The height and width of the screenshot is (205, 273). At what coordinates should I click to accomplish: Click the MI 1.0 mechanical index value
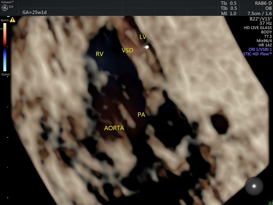(229, 13)
